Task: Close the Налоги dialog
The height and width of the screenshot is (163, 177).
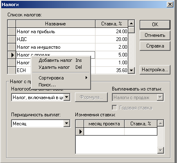Action: pos(170,5)
